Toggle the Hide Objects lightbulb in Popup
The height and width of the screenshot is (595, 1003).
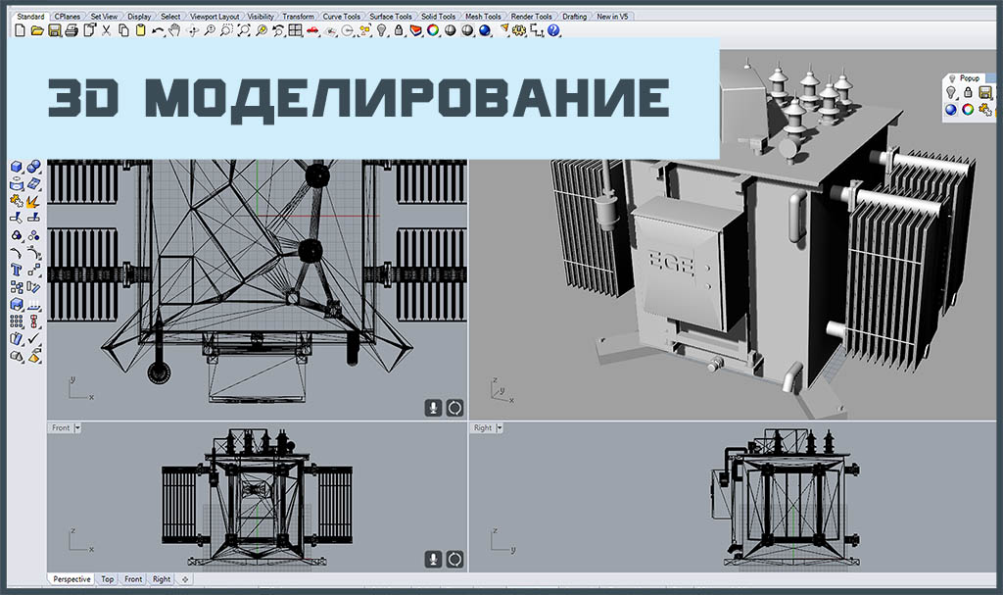pyautogui.click(x=950, y=92)
